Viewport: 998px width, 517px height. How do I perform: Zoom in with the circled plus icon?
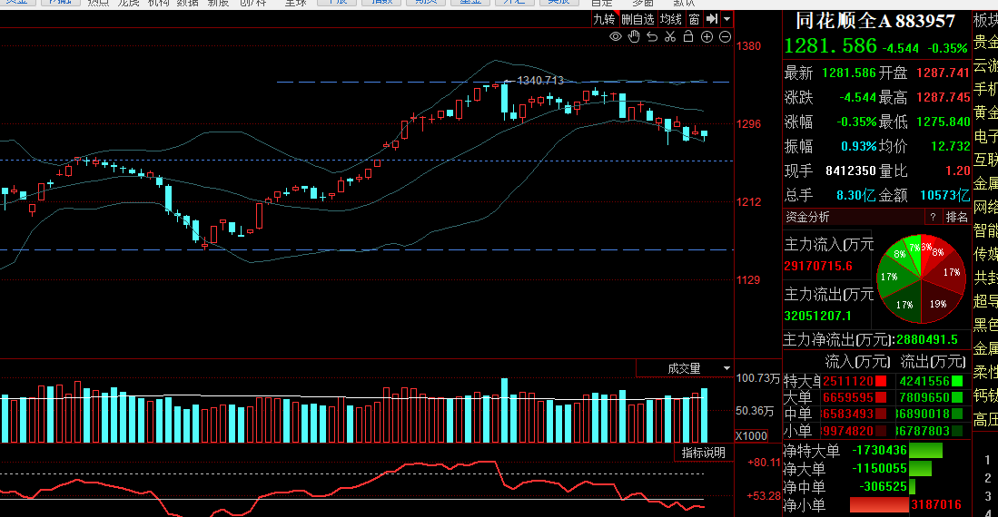coord(707,37)
